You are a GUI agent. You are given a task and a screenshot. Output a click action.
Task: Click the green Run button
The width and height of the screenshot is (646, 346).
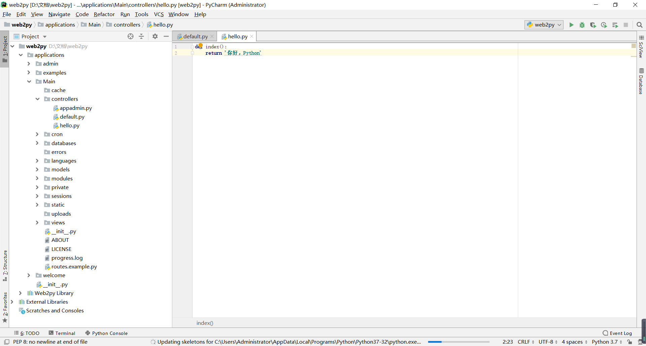coord(571,25)
